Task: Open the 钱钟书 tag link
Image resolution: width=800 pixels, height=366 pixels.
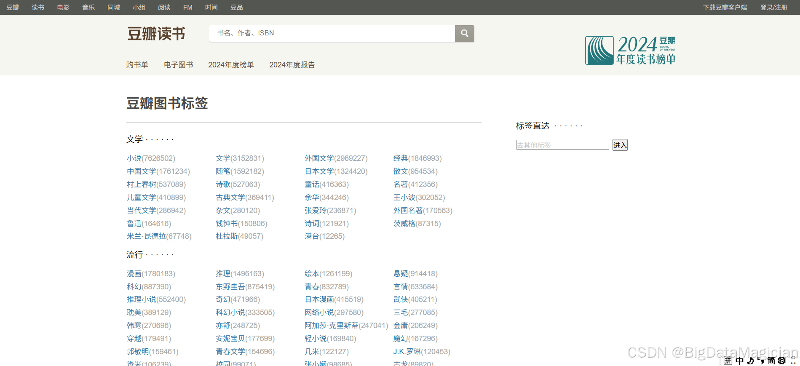Action: (x=227, y=224)
